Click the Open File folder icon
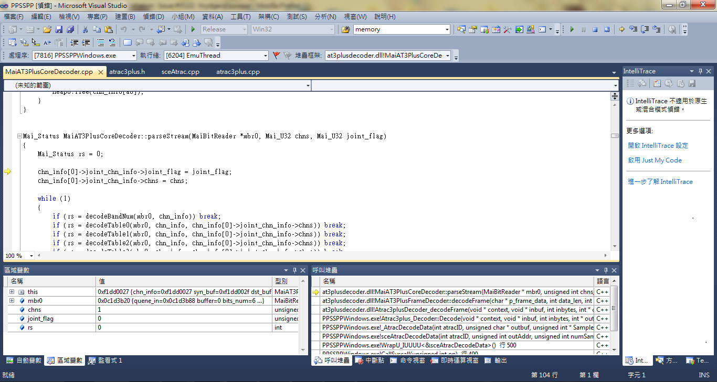The image size is (717, 382). (47, 29)
